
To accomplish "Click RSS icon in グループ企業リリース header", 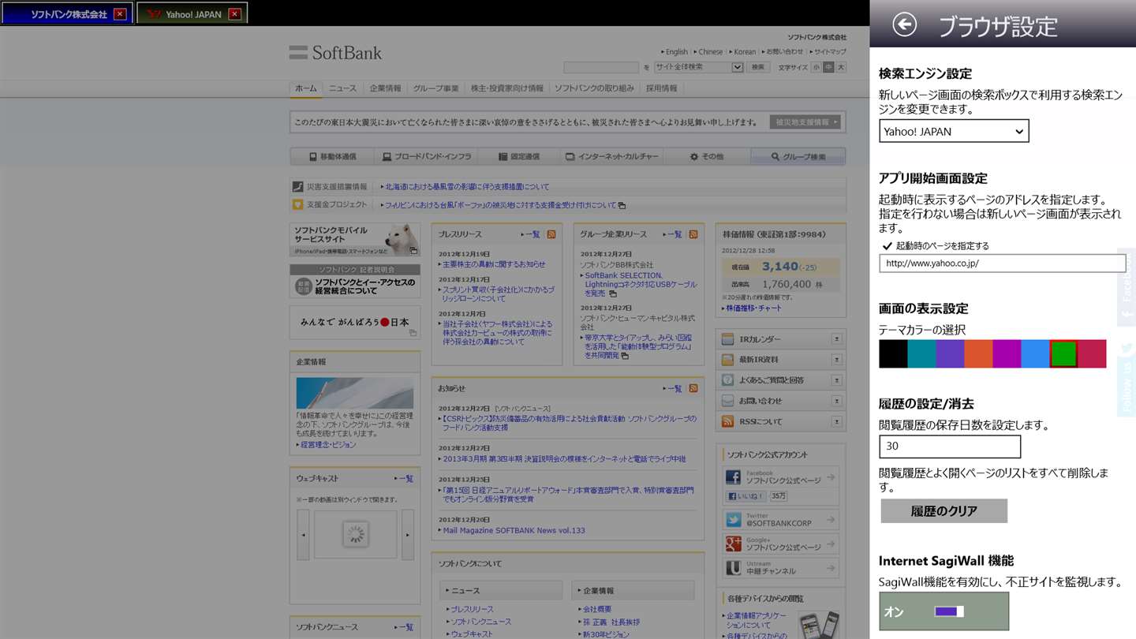I will point(693,234).
